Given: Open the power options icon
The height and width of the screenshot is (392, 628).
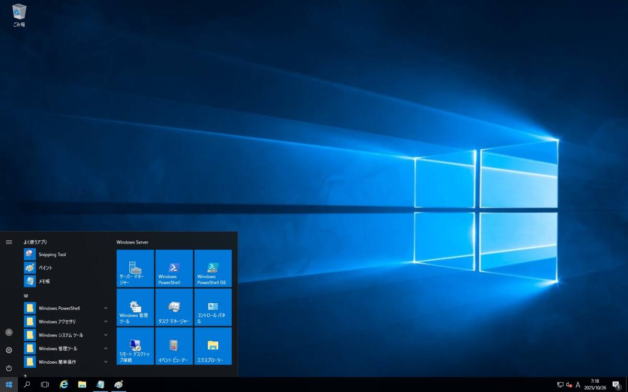Looking at the screenshot, I should pyautogui.click(x=9, y=368).
